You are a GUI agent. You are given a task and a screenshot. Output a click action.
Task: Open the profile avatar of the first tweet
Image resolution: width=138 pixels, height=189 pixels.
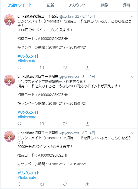9,20
